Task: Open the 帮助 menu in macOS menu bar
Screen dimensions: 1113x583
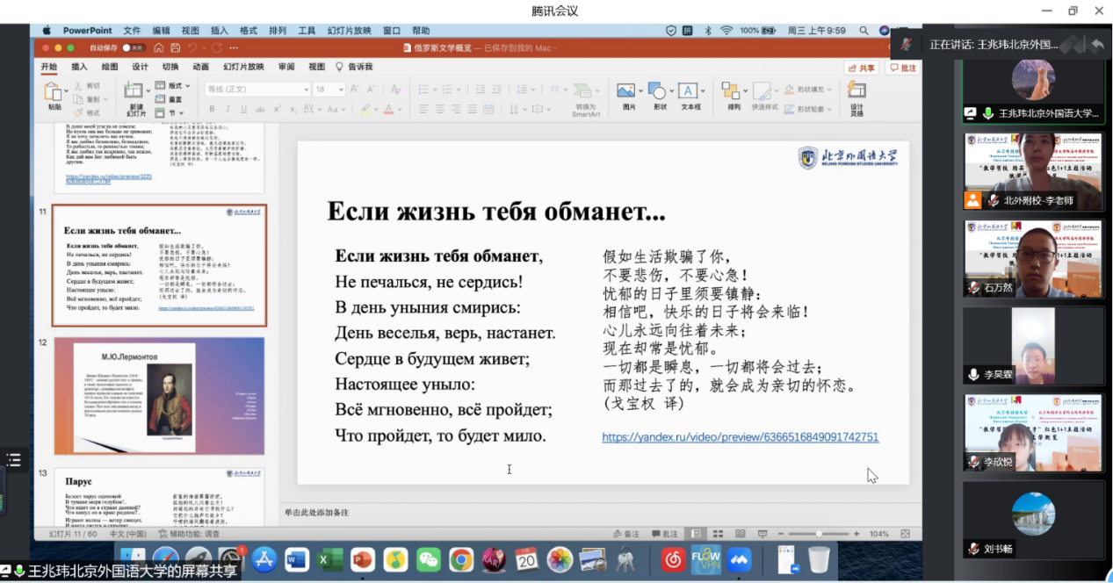Action: 421,31
